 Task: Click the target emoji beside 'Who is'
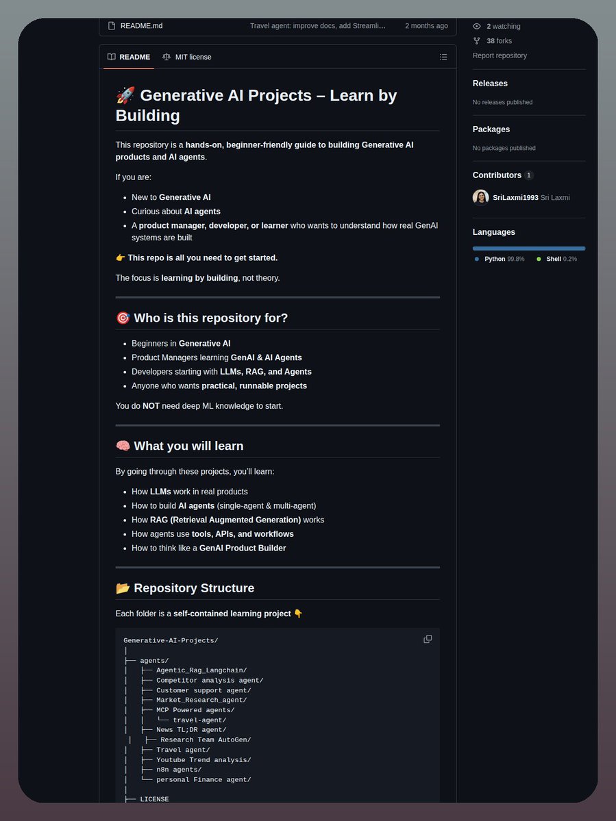click(123, 318)
